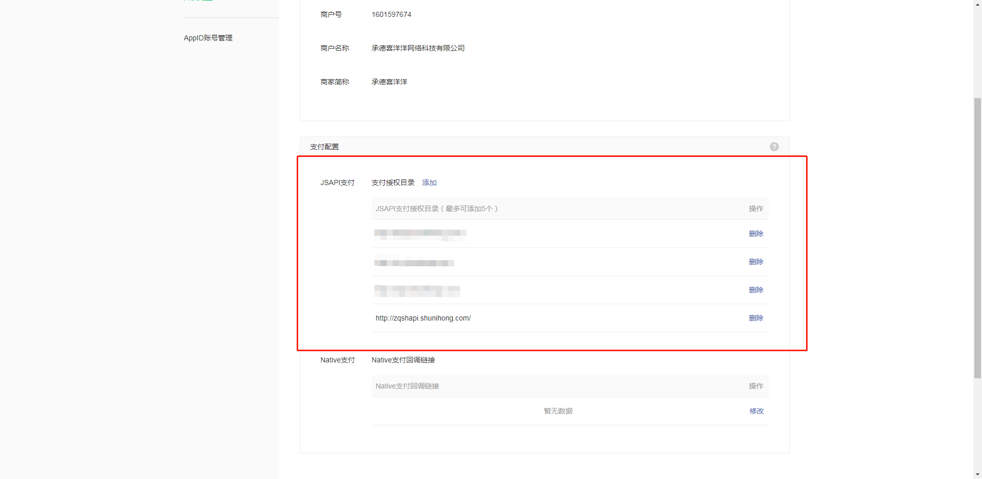The height and width of the screenshot is (479, 982).
Task: Select the URL http://zqshapi.shunihong.com/
Action: 423,318
